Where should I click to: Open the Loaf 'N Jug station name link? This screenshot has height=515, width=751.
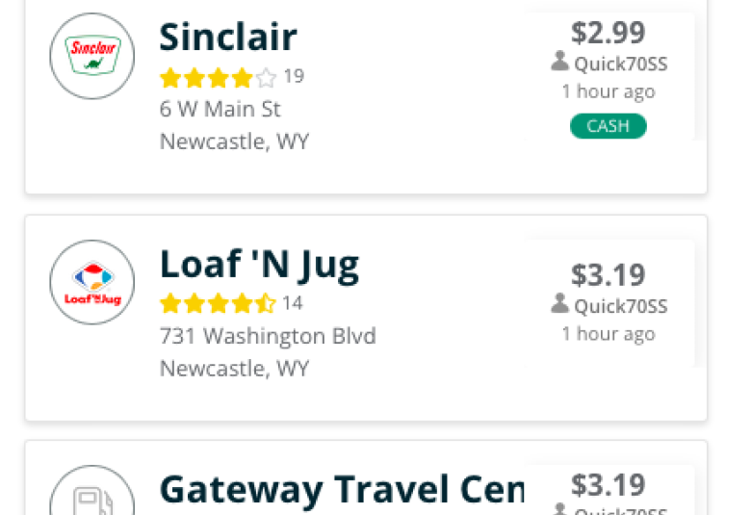259,265
